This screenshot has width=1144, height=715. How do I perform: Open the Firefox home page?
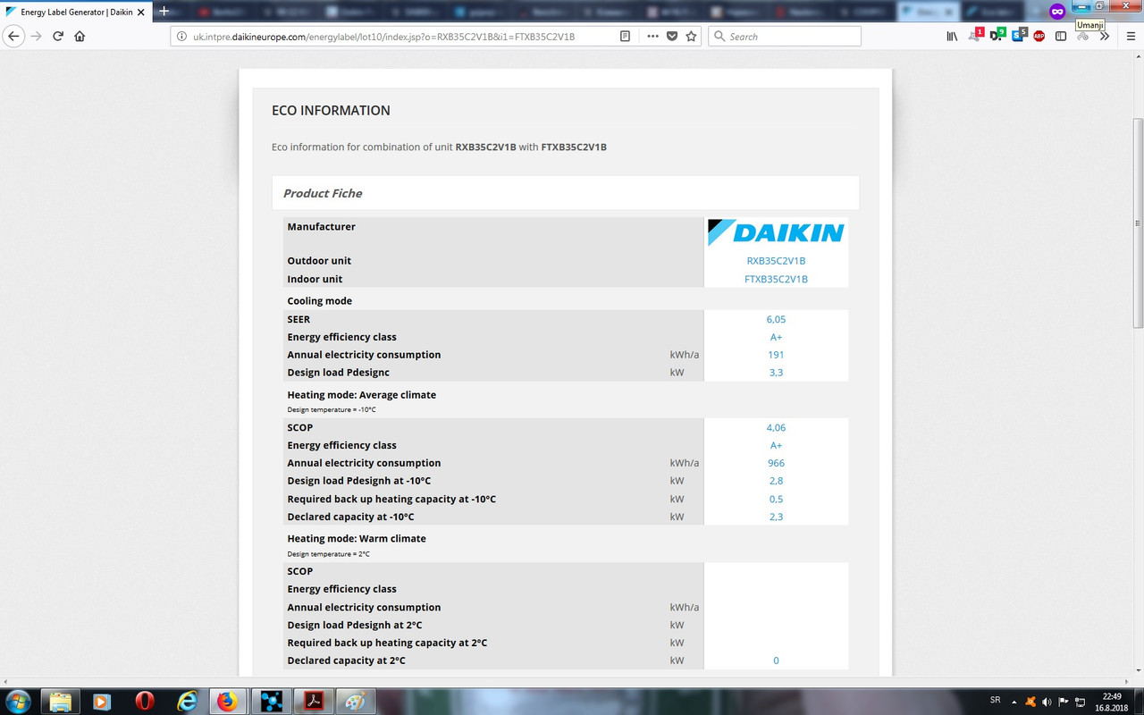click(x=80, y=37)
